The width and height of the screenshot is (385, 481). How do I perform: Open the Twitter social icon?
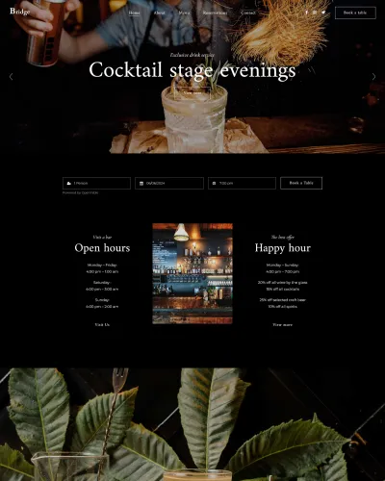point(323,13)
